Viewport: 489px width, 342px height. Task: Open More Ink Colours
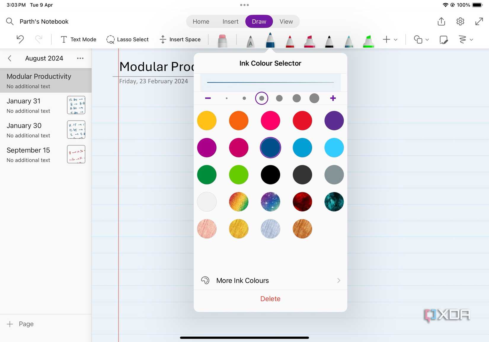242,280
